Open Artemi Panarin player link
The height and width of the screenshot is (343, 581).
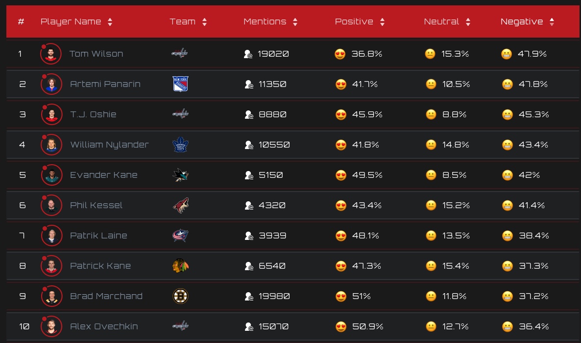(105, 84)
